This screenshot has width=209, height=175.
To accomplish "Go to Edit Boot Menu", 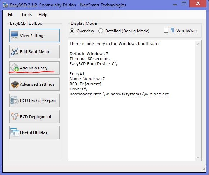I will (34, 51).
